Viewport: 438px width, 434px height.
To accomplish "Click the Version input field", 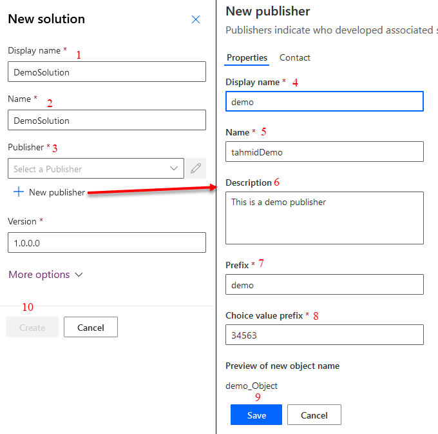I will tap(107, 242).
